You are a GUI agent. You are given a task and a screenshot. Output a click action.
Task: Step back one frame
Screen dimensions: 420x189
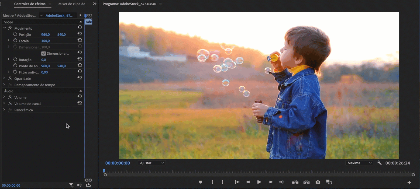(x=248, y=182)
